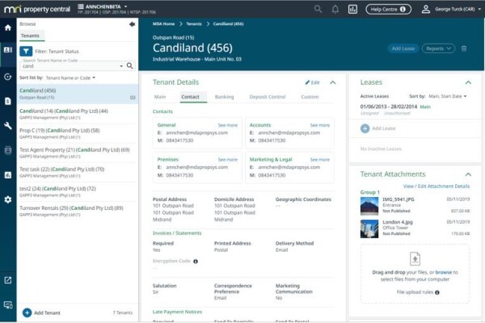Viewport: 485px width, 323px height.
Task: Click the upload file icon in drop zone
Action: click(x=415, y=258)
